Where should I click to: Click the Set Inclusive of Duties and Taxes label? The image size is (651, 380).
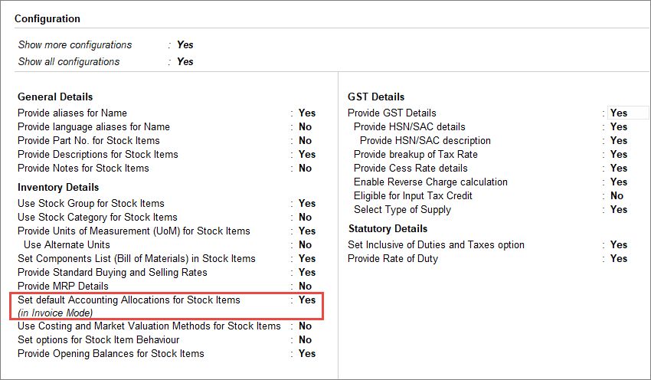[436, 245]
